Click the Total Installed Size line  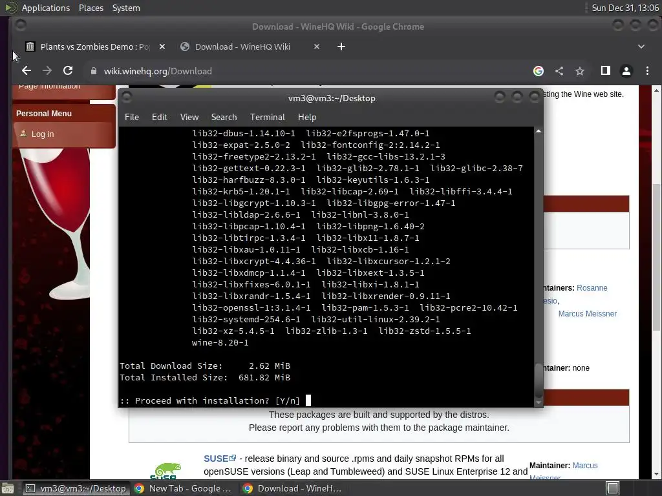click(x=205, y=377)
